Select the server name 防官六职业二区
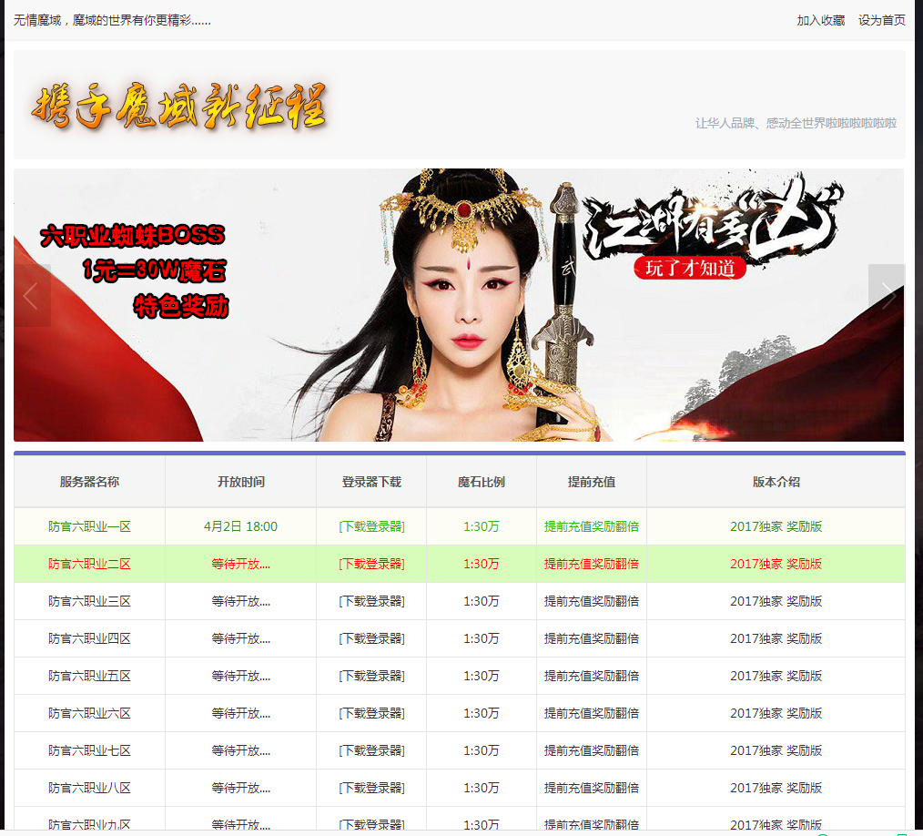The image size is (923, 836). pyautogui.click(x=88, y=564)
